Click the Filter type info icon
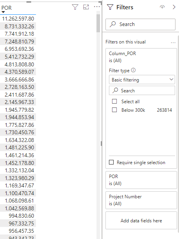The height and width of the screenshot is (239, 179). (x=133, y=70)
